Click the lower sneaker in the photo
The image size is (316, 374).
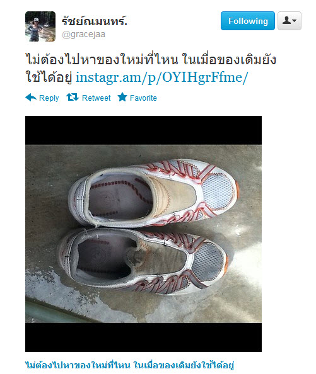pos(143,260)
